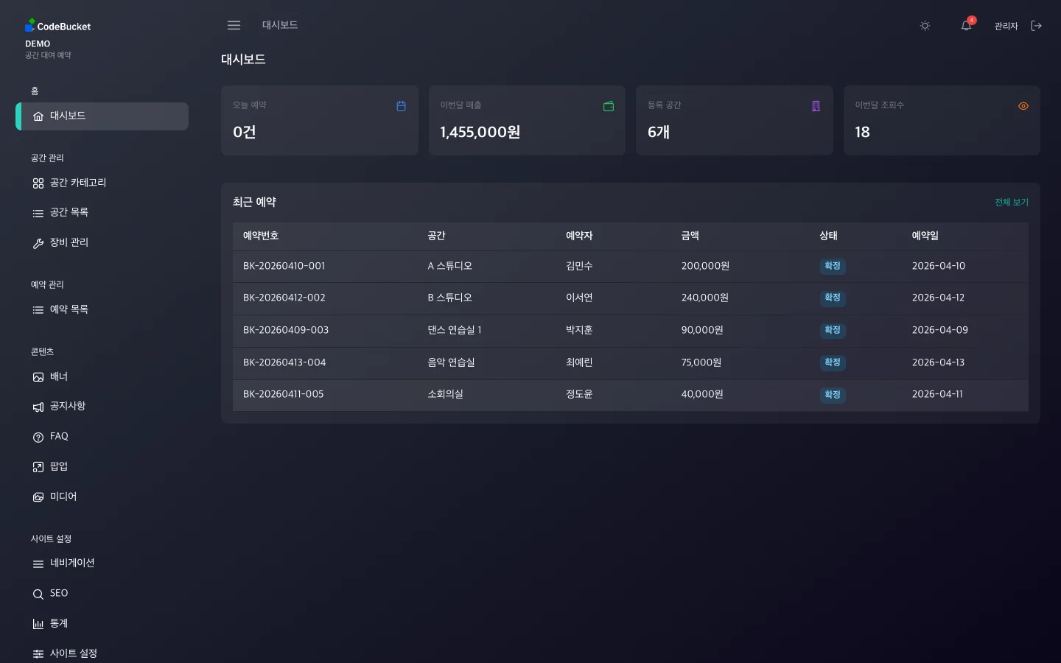Click the CodeBucket logo
The width and height of the screenshot is (1061, 663).
57,26
